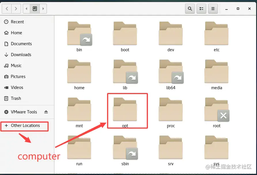Select the media folder icon

[216, 71]
